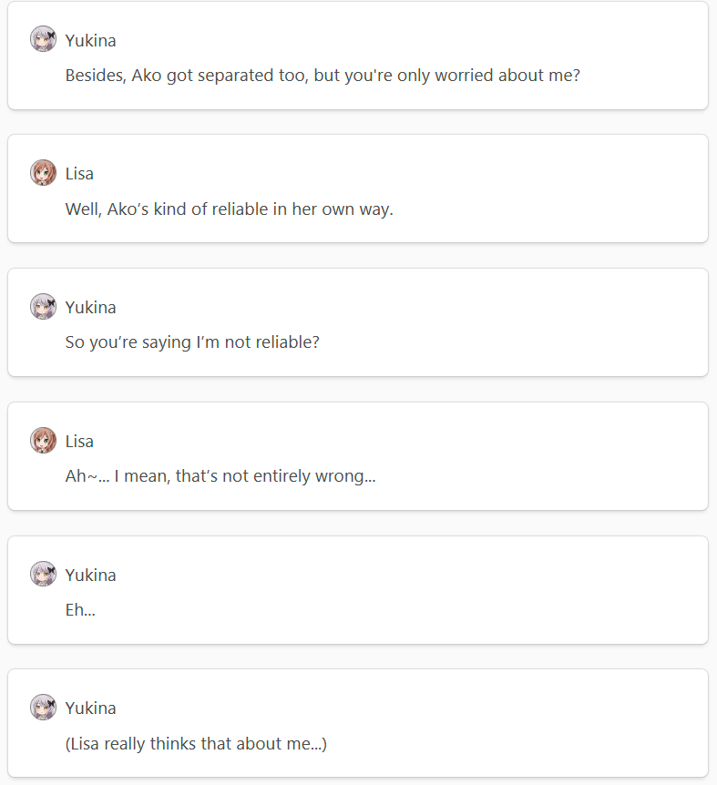Image resolution: width=717 pixels, height=785 pixels.
Task: Click the Yukina name above the "Eh..." line
Action: [x=90, y=576]
